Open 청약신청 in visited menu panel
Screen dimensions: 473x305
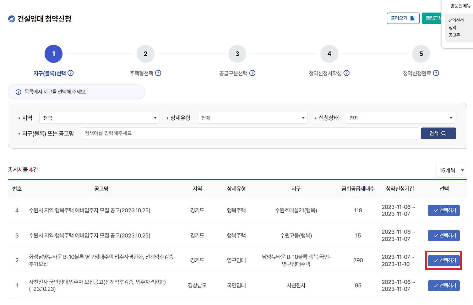456,20
